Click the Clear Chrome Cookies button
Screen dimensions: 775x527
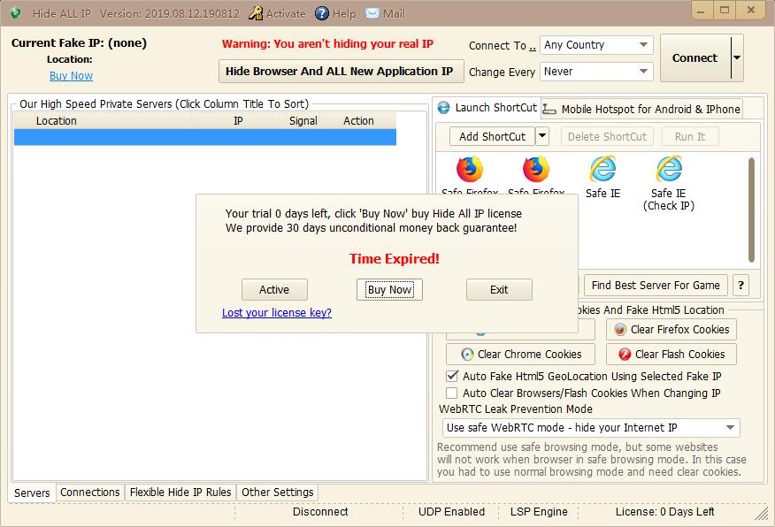coord(521,355)
